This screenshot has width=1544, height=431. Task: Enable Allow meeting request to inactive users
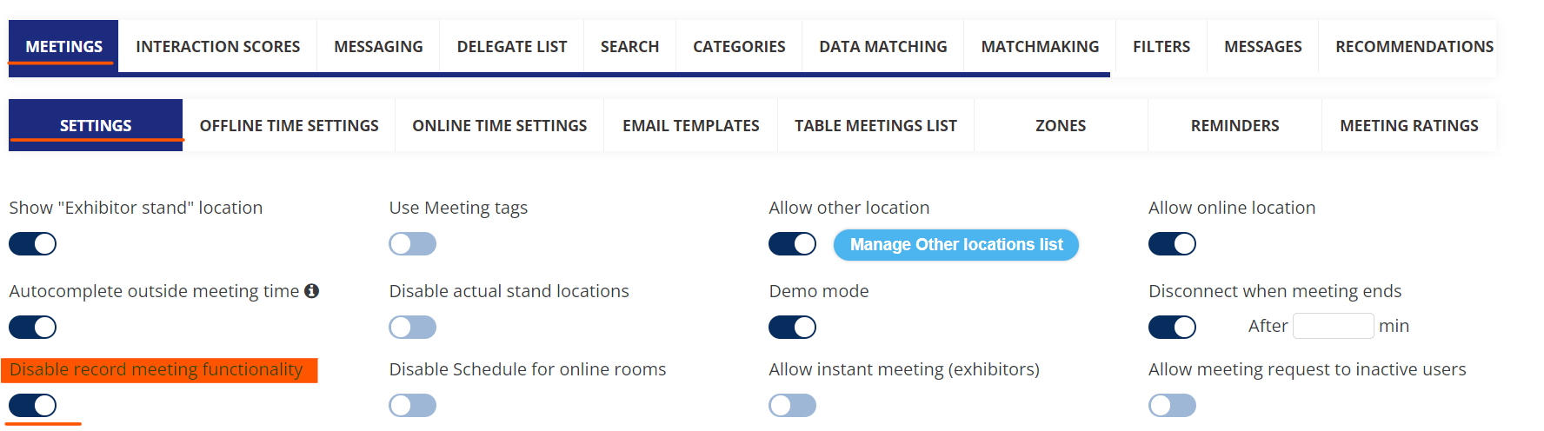pos(1172,406)
